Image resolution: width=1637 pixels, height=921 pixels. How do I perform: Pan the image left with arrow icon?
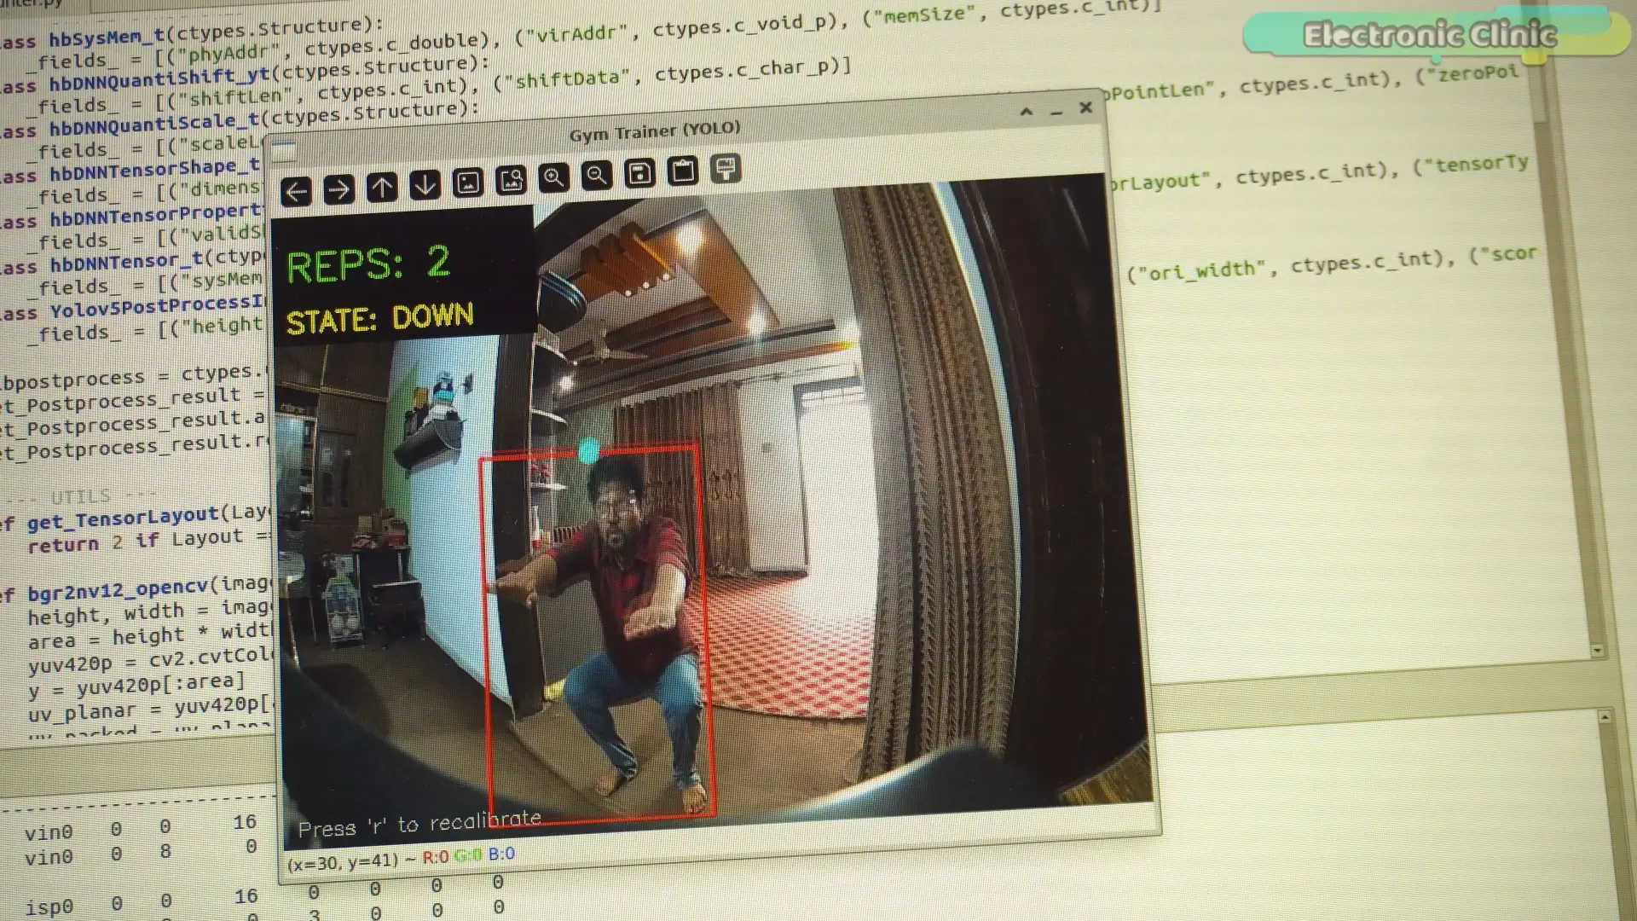(x=296, y=192)
